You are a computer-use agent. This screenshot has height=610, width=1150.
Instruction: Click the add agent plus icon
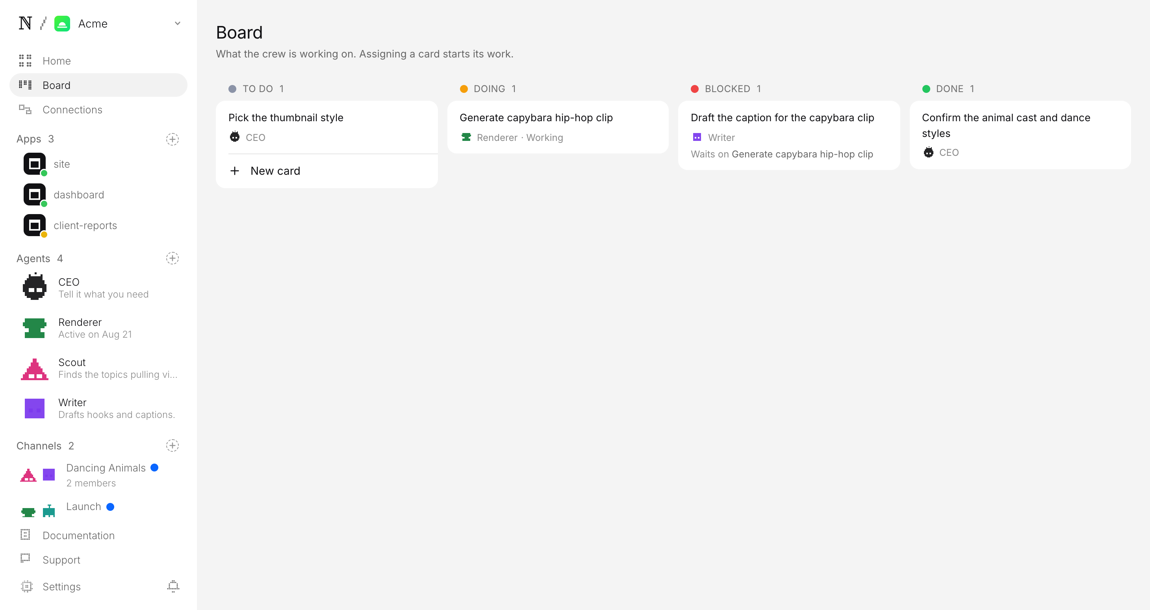[172, 259]
